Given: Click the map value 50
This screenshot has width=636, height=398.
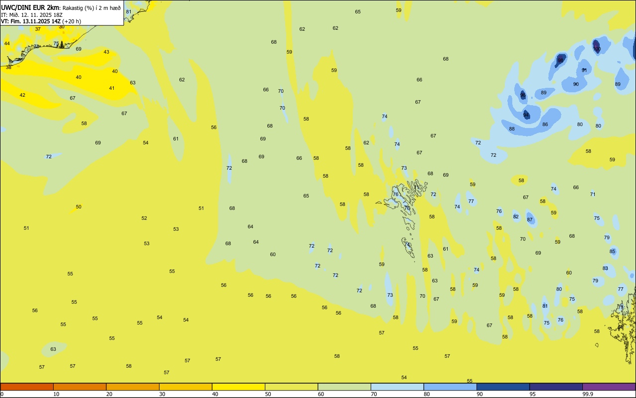Looking at the screenshot, I should point(79,207).
